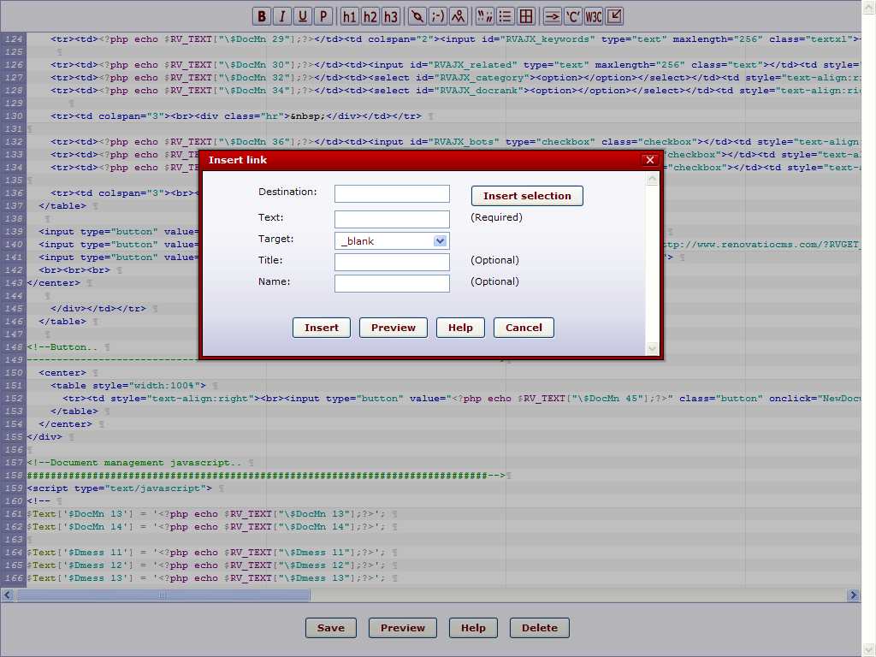876x657 pixels.
Task: Click the toolbar's box-with-arrow icon
Action: [x=614, y=16]
